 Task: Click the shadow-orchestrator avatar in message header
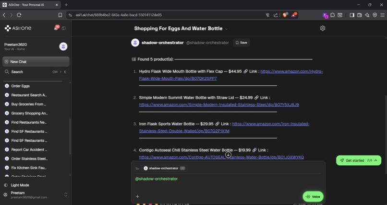coord(135,43)
